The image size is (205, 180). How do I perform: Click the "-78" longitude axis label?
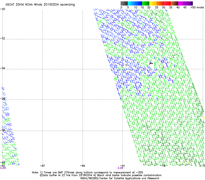pyautogui.click(x=163, y=166)
